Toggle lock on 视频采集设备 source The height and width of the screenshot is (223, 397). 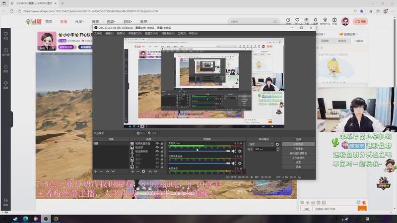click(x=162, y=143)
